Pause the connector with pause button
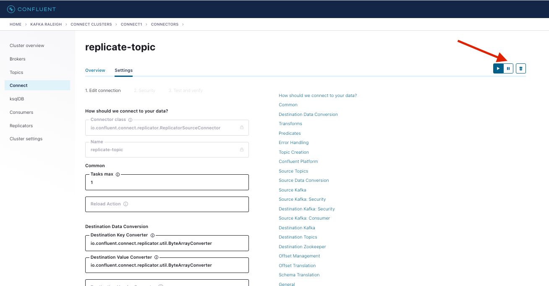The image size is (549, 286). tap(508, 68)
